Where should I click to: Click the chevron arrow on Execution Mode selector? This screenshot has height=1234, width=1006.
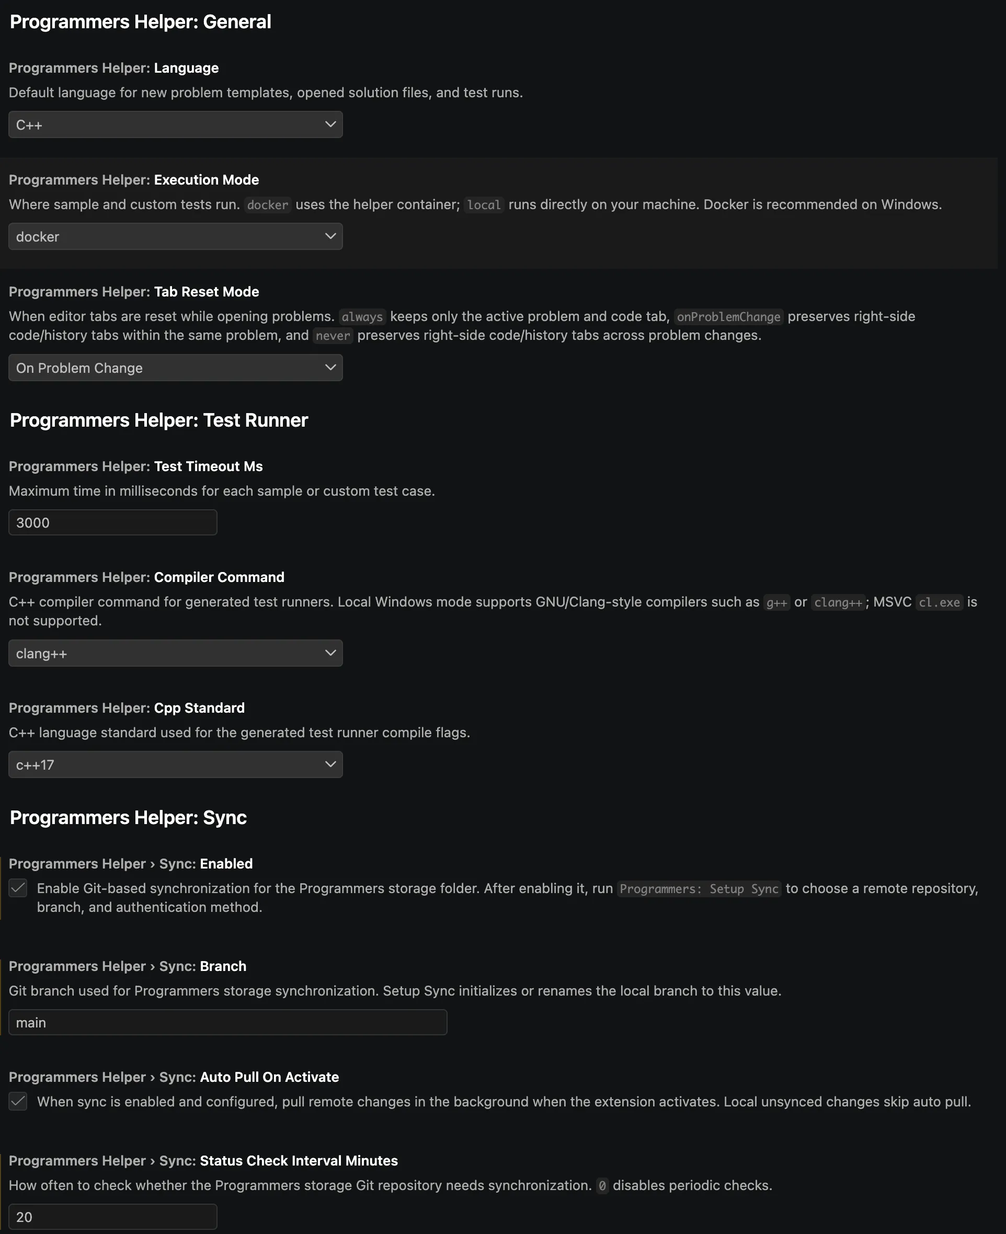[330, 236]
